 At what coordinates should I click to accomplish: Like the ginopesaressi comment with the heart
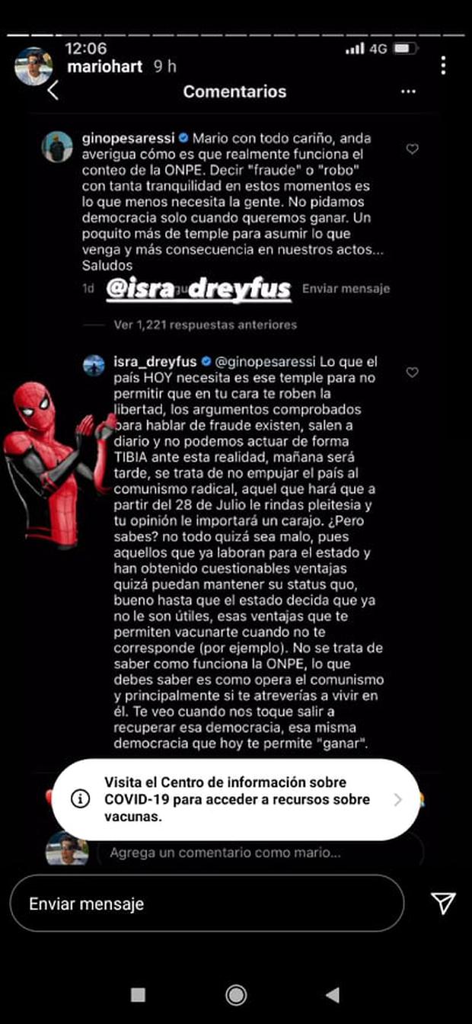[412, 149]
